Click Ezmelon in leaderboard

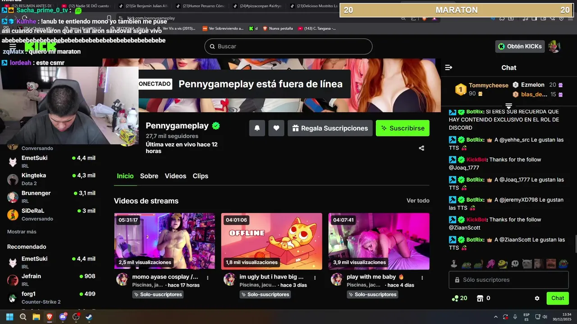(537, 85)
